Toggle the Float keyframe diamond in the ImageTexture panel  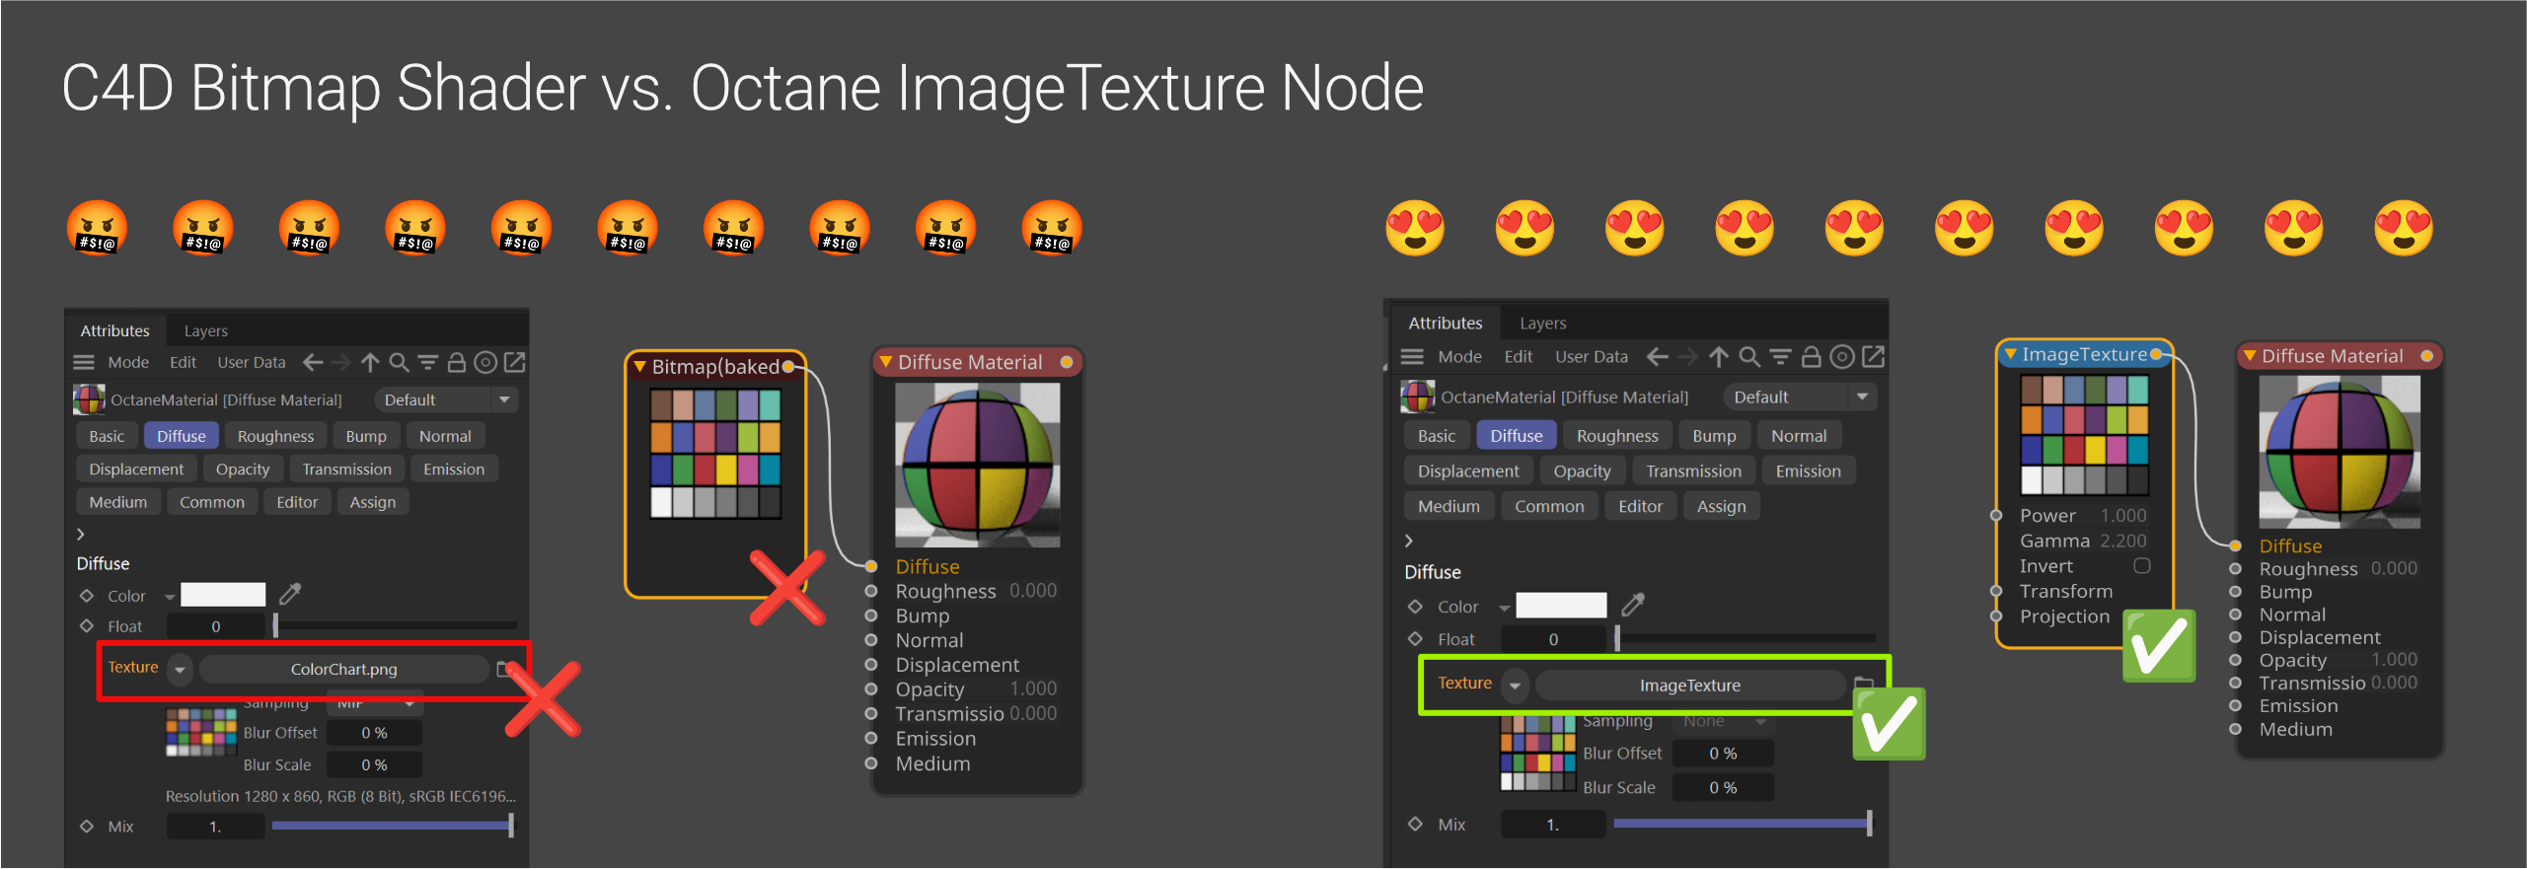(1416, 639)
